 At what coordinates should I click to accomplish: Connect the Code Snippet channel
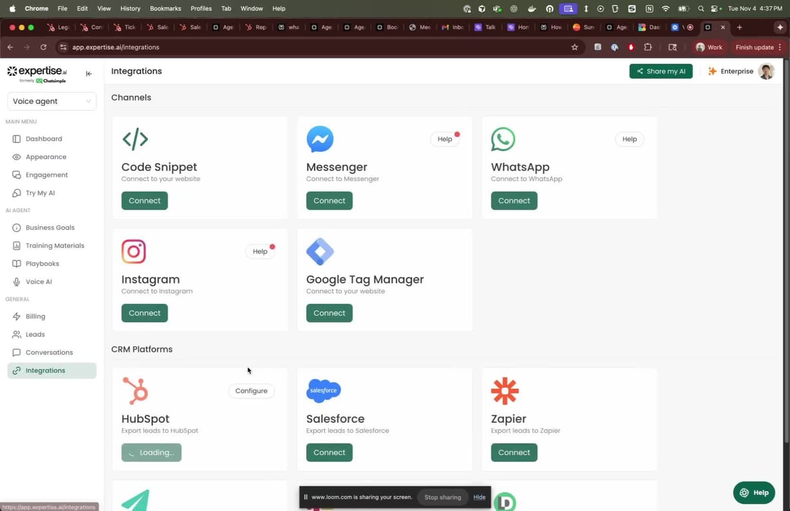pyautogui.click(x=144, y=200)
